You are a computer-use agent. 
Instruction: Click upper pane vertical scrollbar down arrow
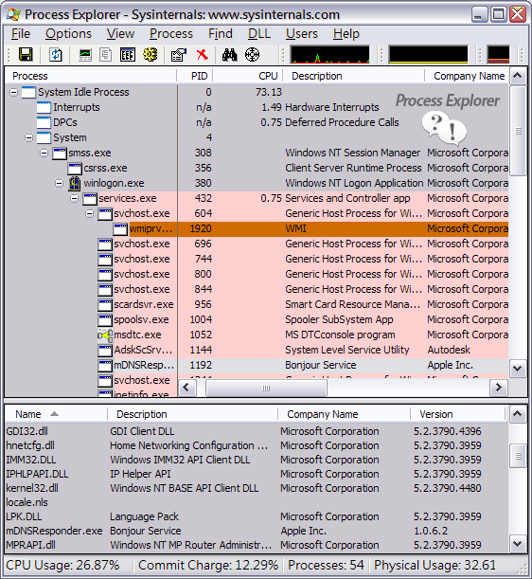pos(518,369)
